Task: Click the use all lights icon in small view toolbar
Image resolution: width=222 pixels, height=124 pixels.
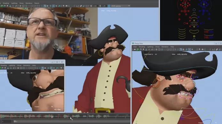Action: 54,68
